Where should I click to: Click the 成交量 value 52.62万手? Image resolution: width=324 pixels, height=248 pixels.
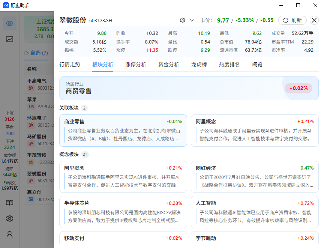tap(303, 33)
